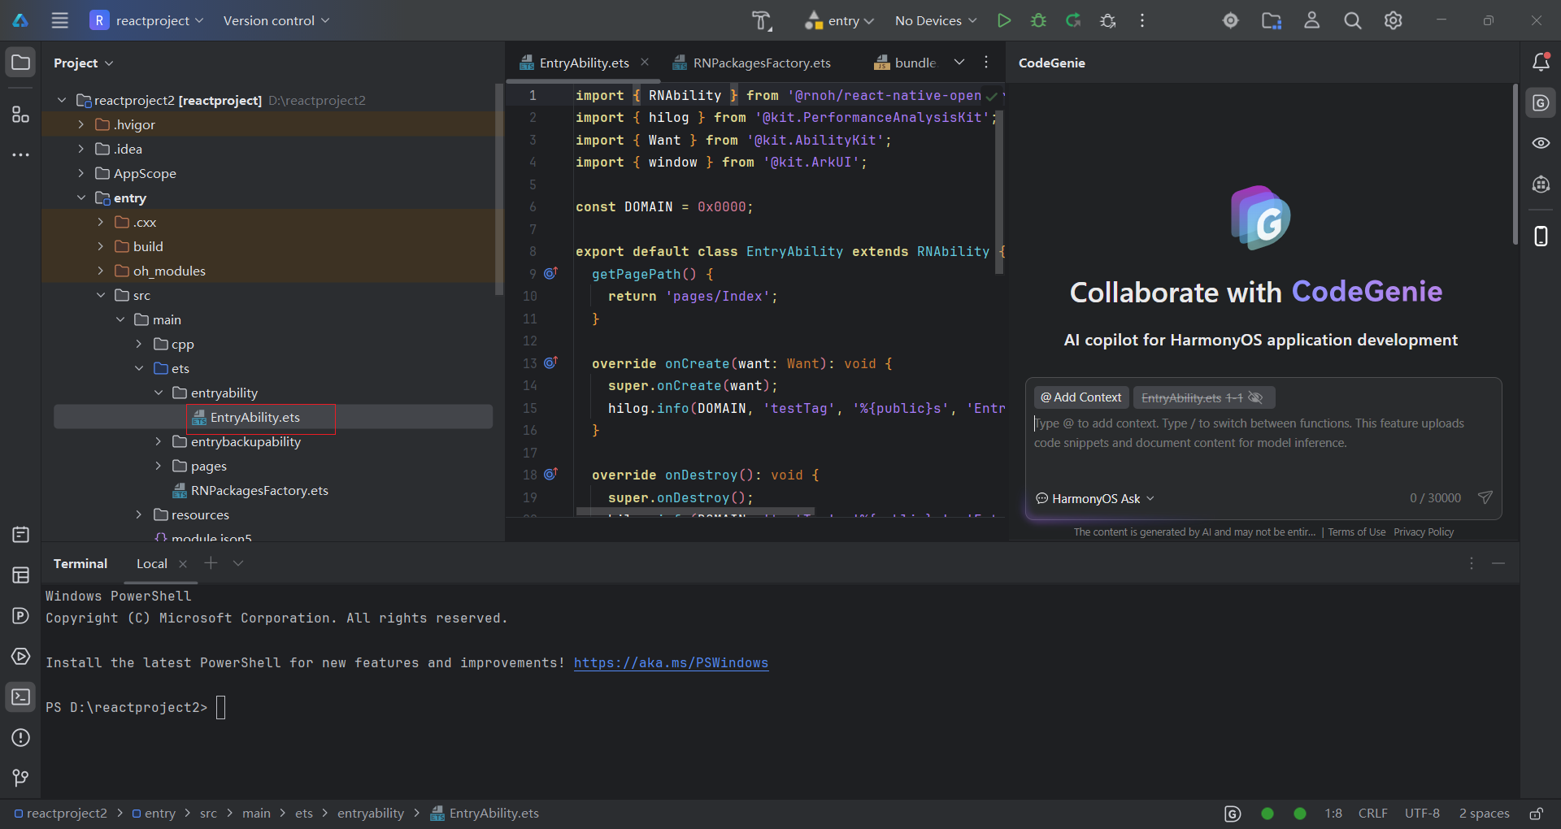The width and height of the screenshot is (1561, 829).
Task: Open editor tab options menu
Action: [x=986, y=62]
